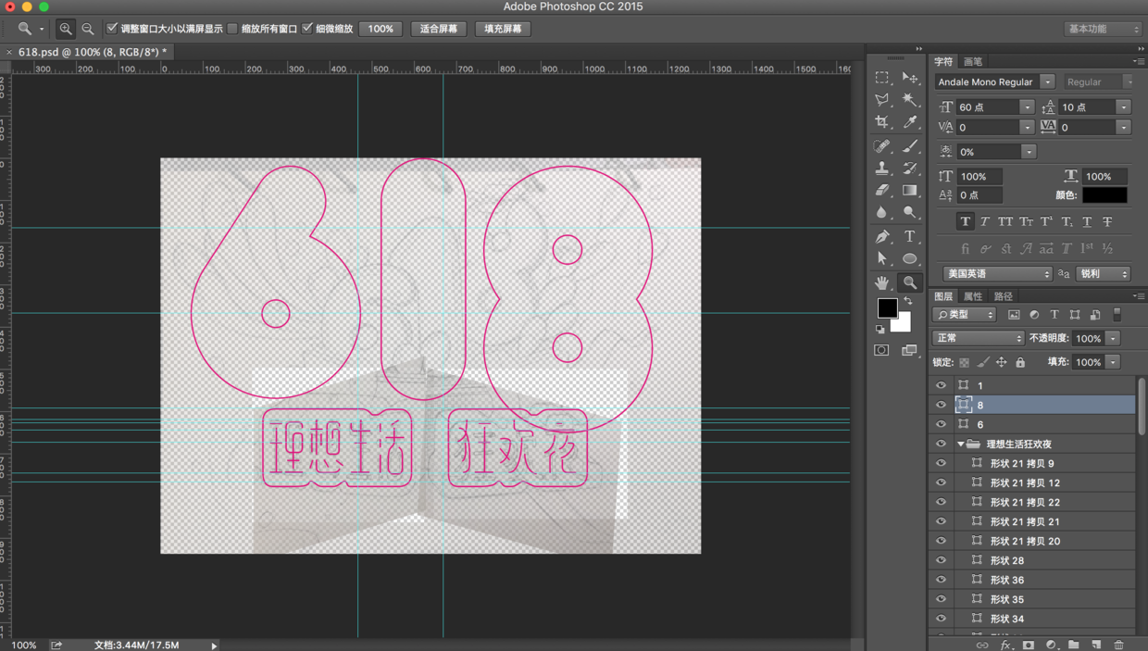Click the 100% zoom button
This screenshot has width=1148, height=651.
pos(381,29)
